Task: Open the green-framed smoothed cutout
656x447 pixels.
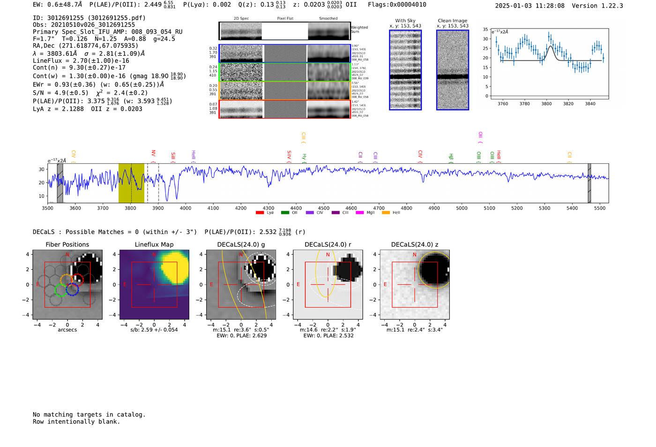Action: (328, 72)
